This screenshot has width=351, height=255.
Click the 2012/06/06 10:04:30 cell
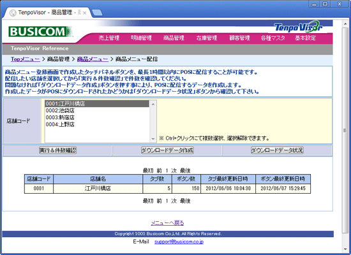tap(228, 188)
